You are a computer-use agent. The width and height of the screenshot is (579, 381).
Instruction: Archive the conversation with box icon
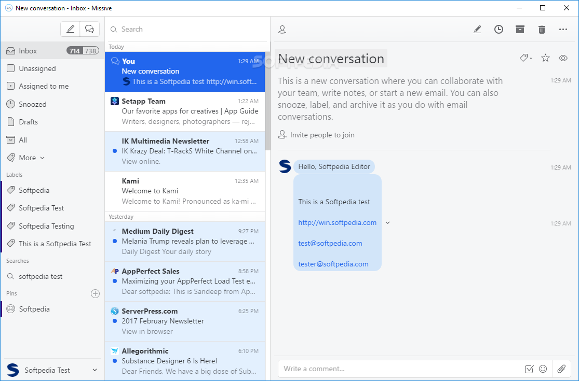[x=520, y=30]
